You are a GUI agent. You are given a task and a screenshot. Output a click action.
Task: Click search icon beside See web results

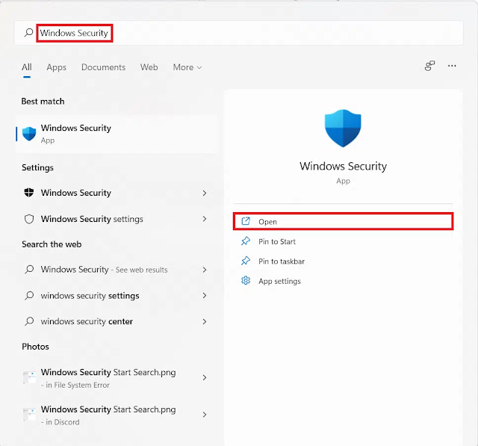(29, 270)
